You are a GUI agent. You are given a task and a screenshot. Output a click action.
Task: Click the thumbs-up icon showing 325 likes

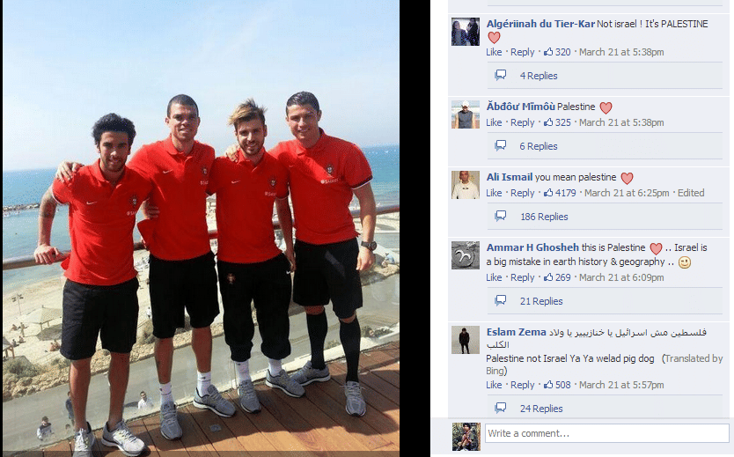click(x=548, y=122)
